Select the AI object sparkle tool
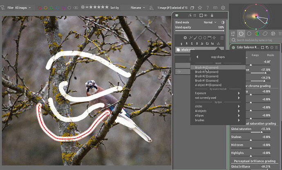282x170 pixels. pyautogui.click(x=214, y=38)
